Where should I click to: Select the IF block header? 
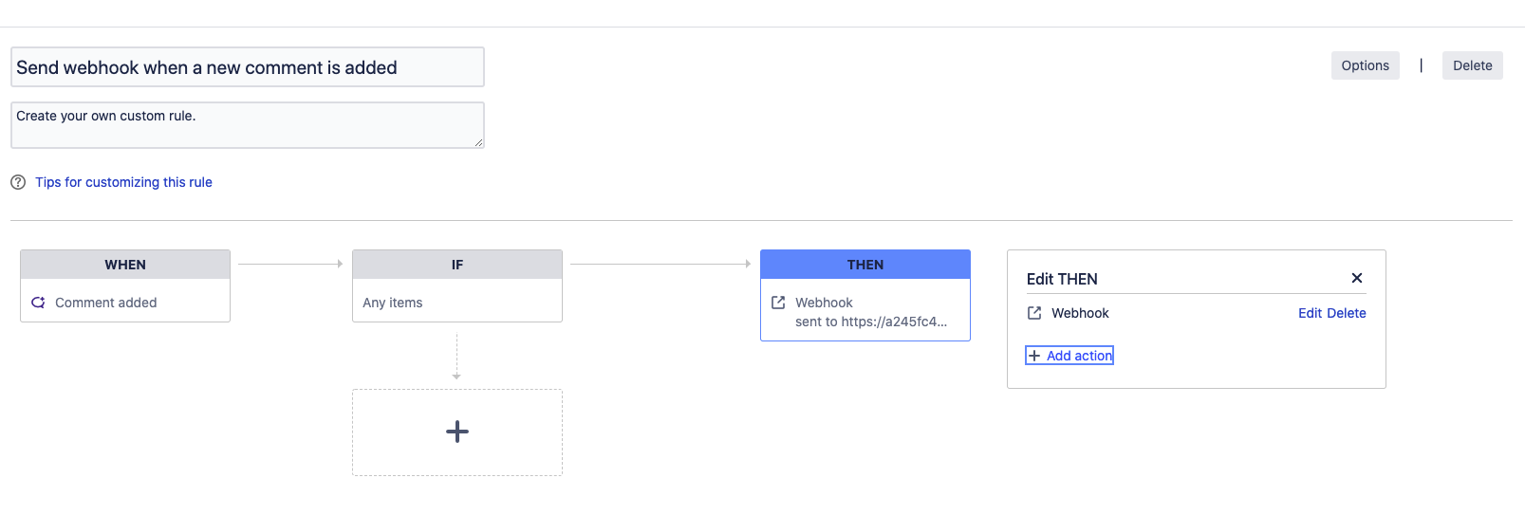(457, 265)
